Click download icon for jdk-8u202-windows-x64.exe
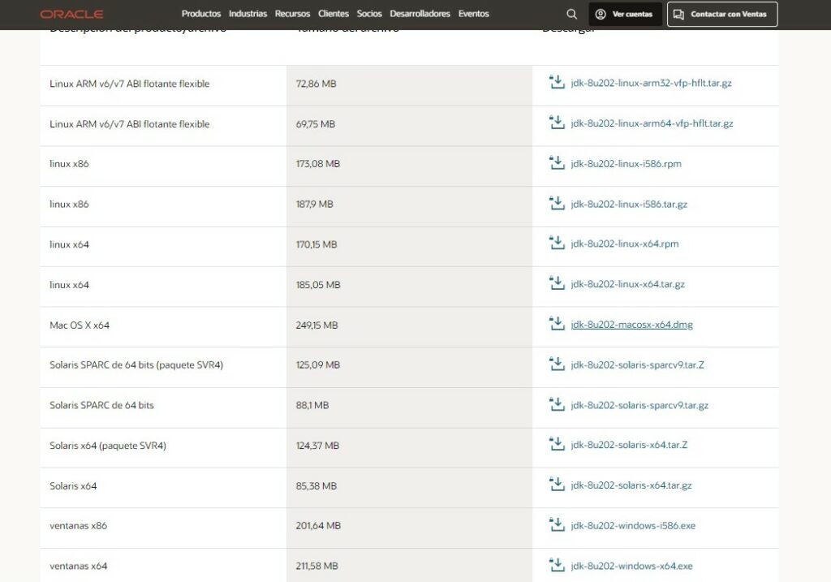The image size is (831, 582). click(557, 565)
